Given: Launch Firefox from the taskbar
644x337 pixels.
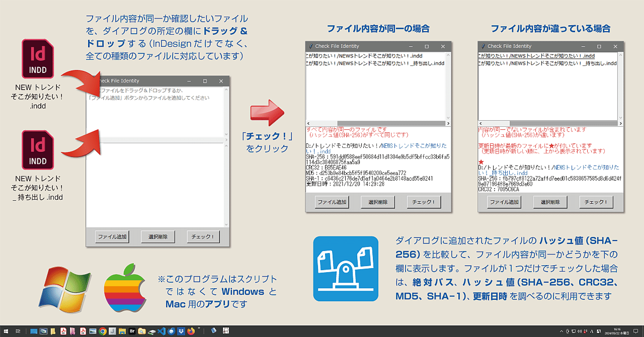Looking at the screenshot, I should click(192, 330).
